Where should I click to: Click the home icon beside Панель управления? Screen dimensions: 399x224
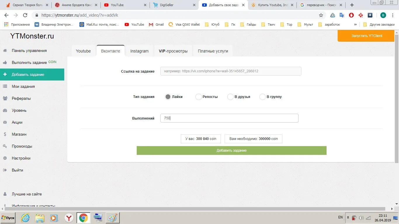[x=5, y=50]
